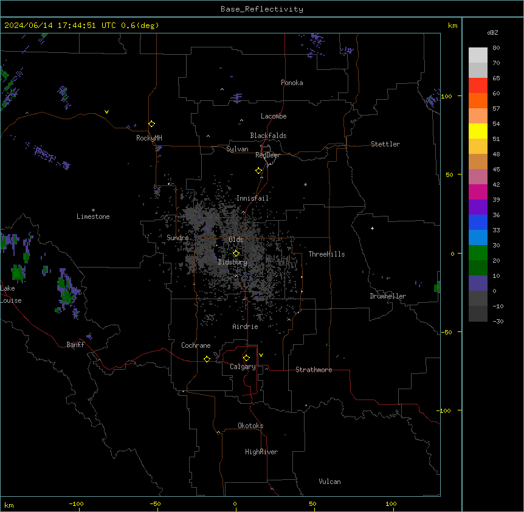Select the light blue swatch between 33 and 30

pyautogui.click(x=478, y=237)
